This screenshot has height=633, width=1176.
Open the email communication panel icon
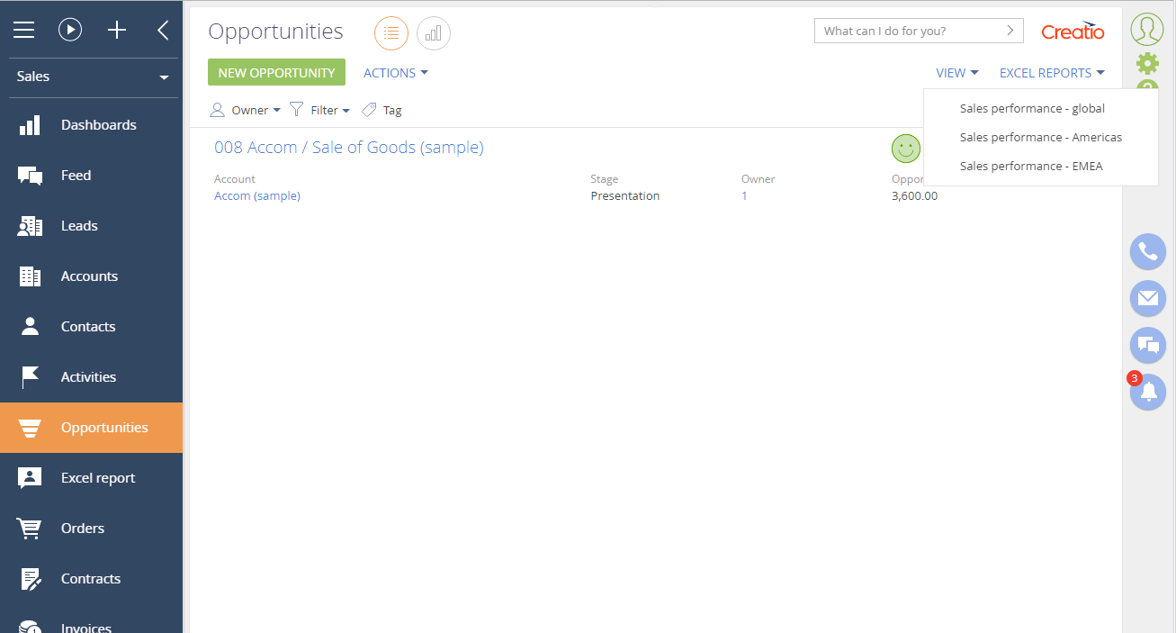[1147, 298]
